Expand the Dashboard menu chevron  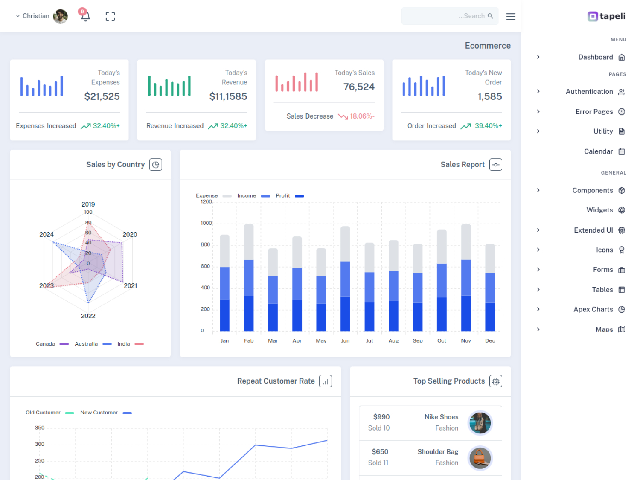pos(538,57)
